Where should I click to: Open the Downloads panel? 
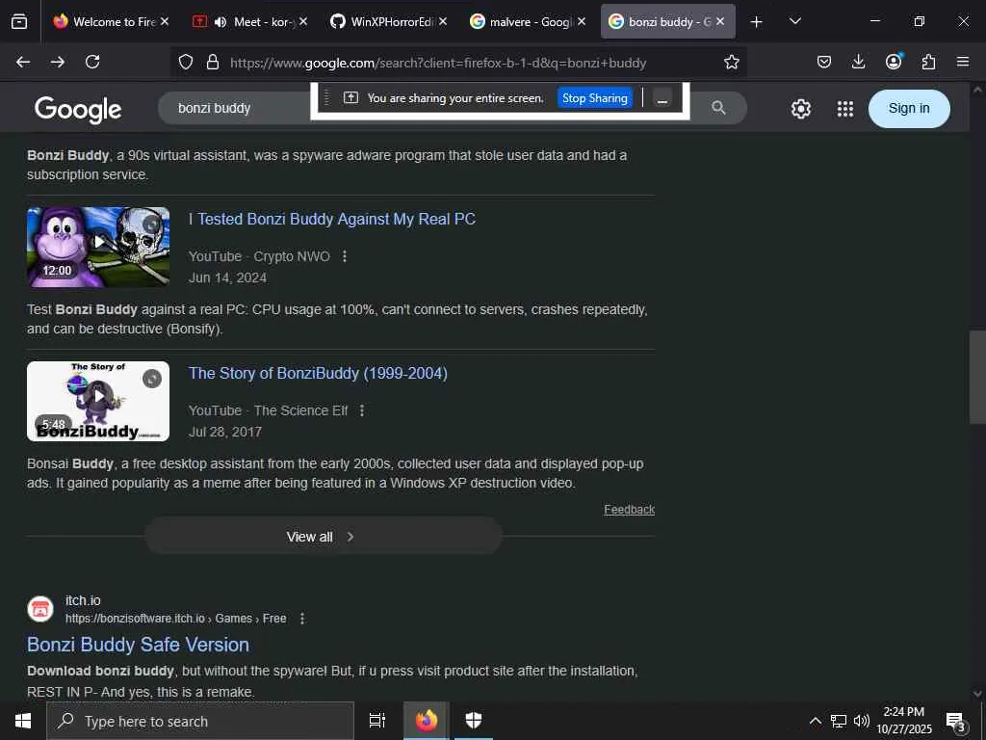[x=858, y=62]
